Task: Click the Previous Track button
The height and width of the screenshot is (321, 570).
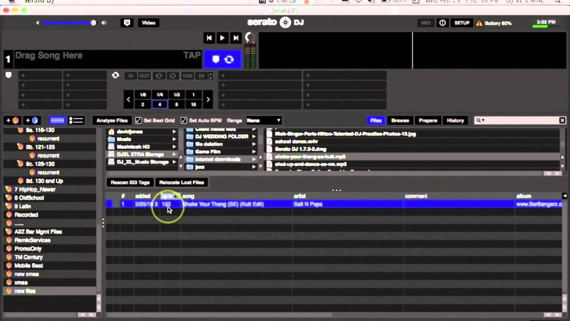Action: pos(209,38)
